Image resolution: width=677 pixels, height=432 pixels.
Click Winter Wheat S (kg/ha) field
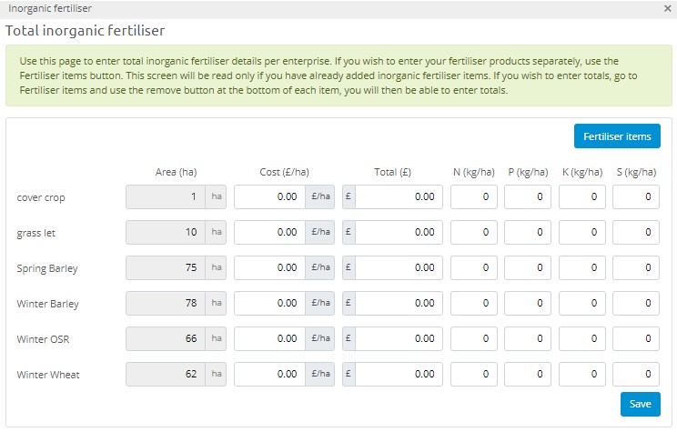[635, 374]
